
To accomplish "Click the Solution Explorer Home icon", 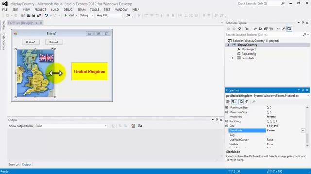I will [240, 29].
